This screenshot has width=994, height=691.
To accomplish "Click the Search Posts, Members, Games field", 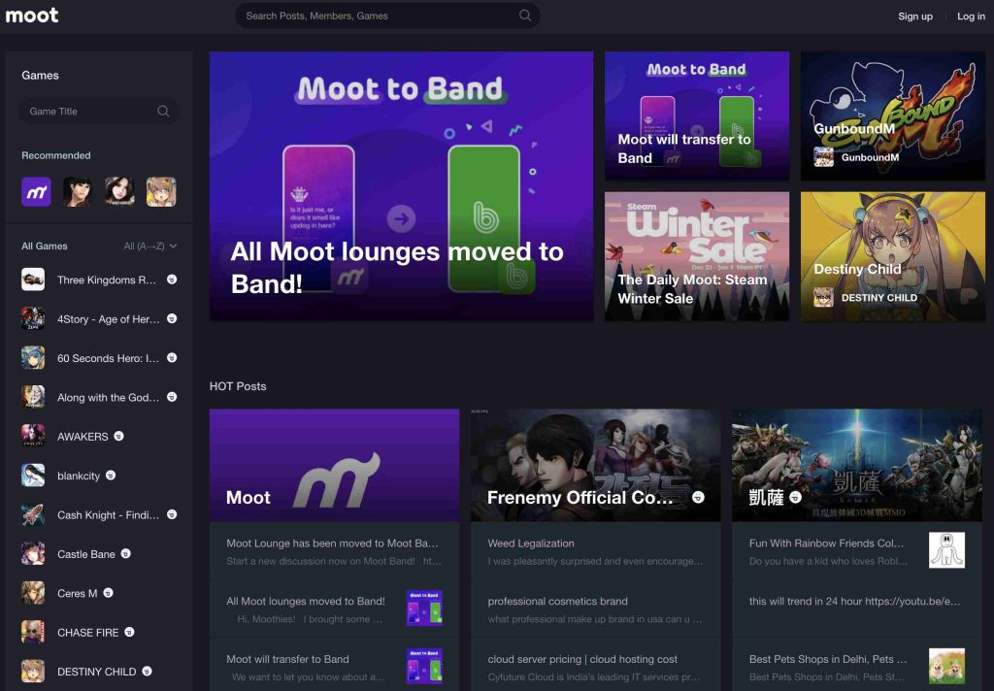I will (386, 16).
